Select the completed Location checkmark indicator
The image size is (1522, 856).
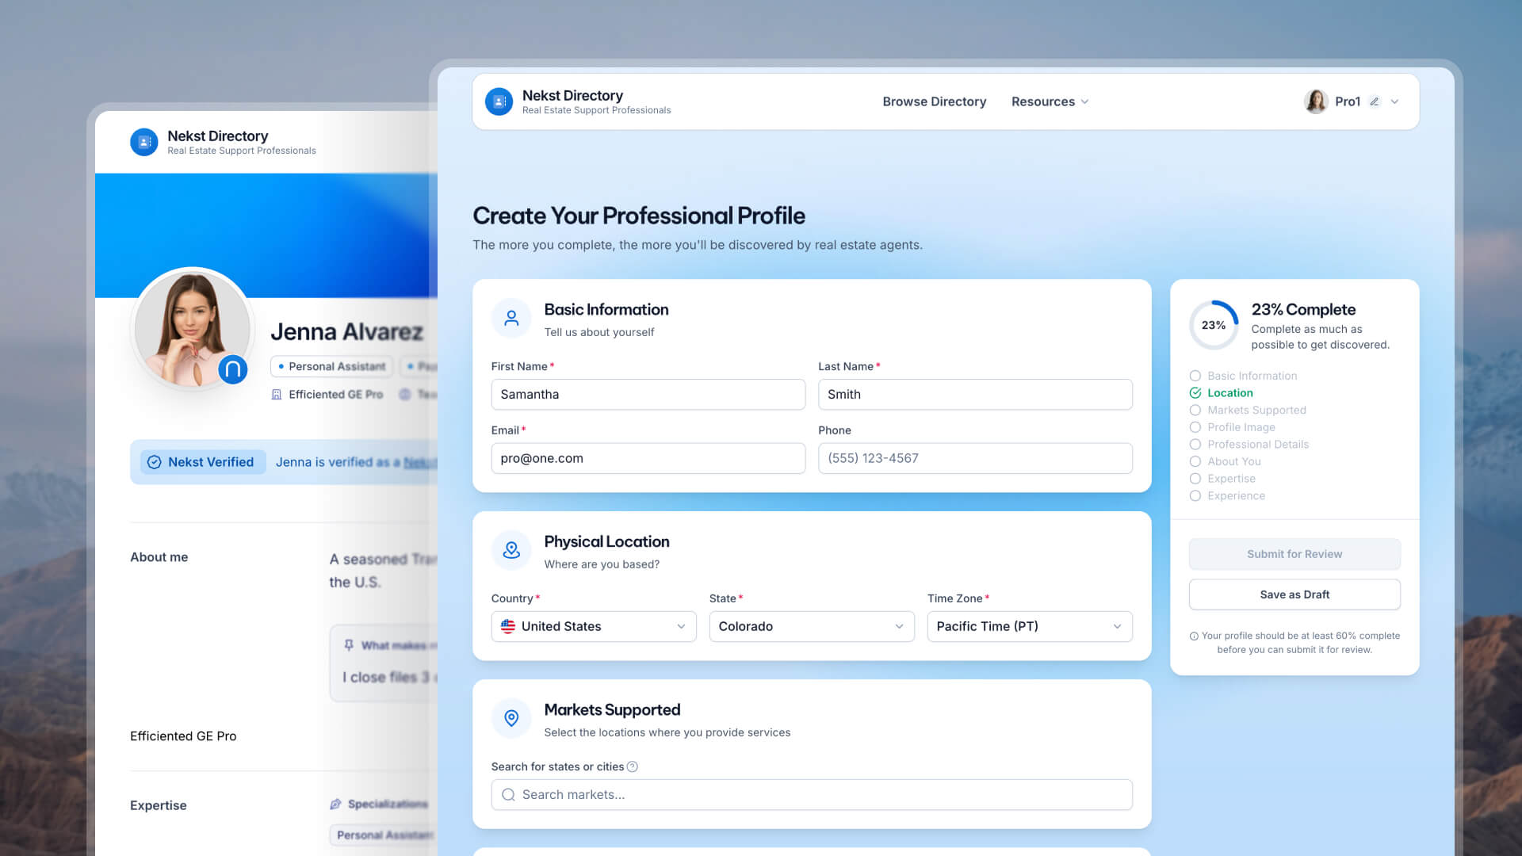[x=1195, y=392]
